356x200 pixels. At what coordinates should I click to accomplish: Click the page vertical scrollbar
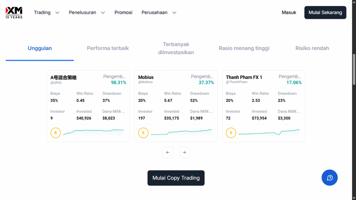coord(354,69)
